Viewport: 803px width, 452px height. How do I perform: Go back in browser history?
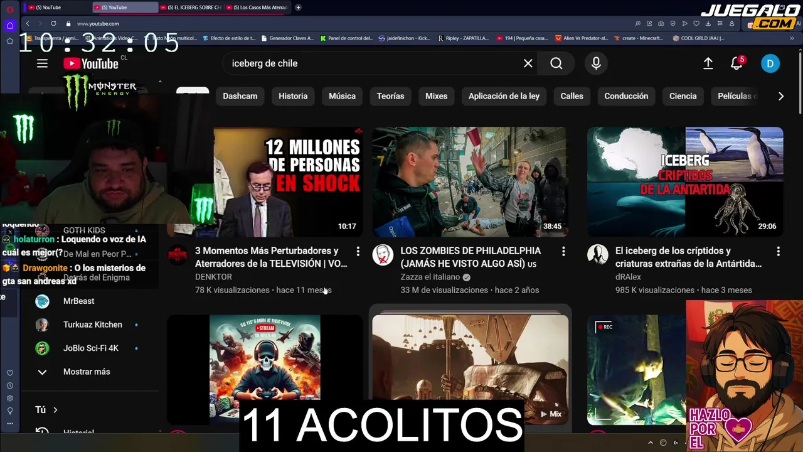[x=28, y=23]
